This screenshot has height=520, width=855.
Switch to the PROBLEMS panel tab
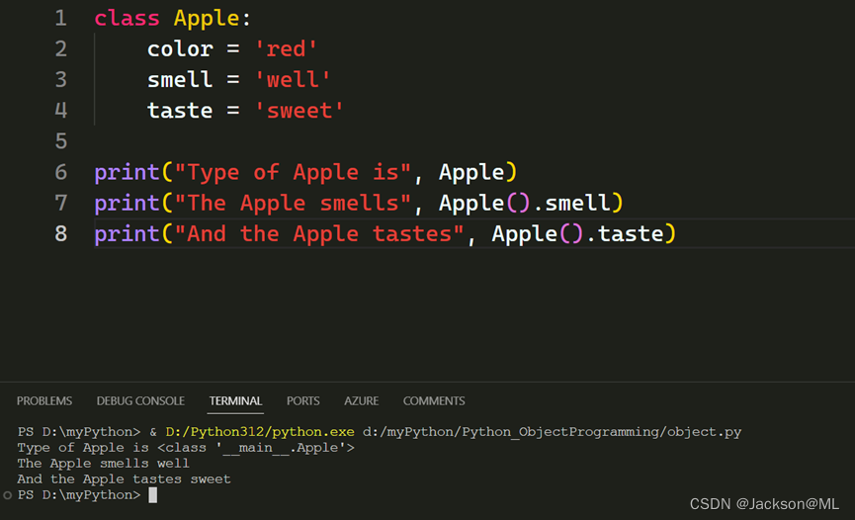pos(44,401)
